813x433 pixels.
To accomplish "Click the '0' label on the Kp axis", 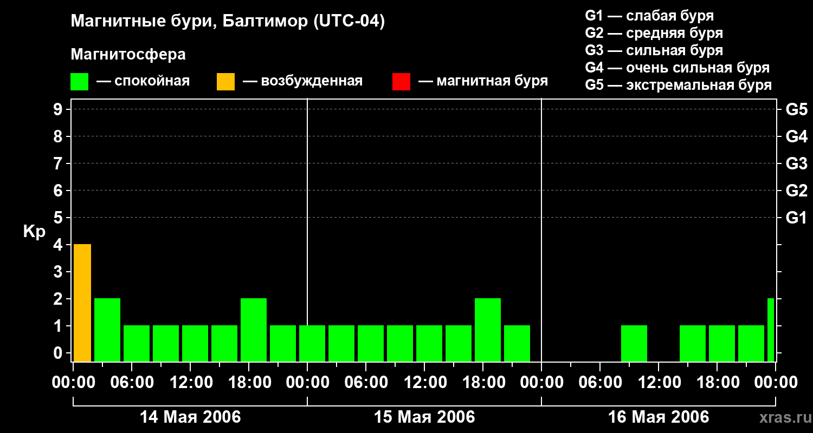I will [59, 353].
